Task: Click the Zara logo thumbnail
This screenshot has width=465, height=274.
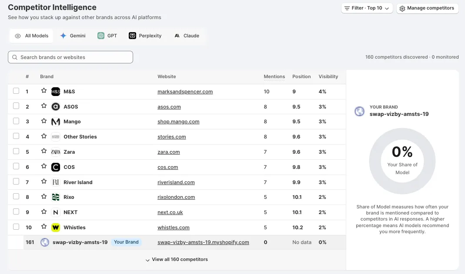Action: click(55, 152)
